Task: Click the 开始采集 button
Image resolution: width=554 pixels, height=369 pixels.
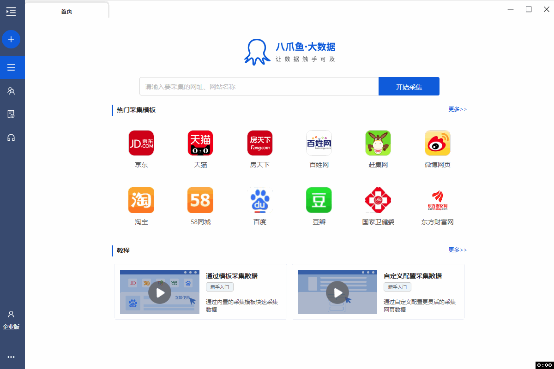Action: point(409,87)
